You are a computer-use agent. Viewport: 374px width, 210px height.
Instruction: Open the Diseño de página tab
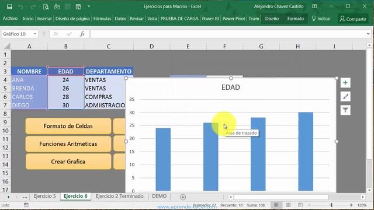[72, 19]
